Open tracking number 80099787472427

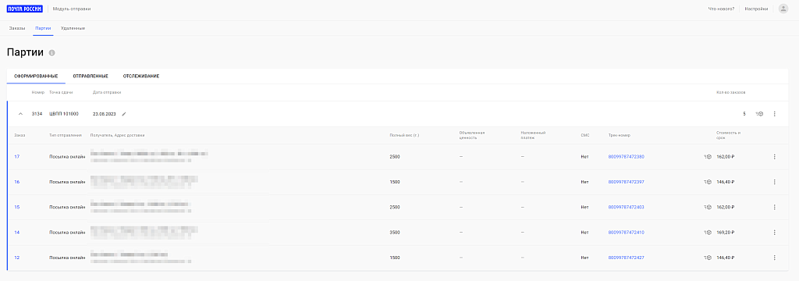point(627,258)
